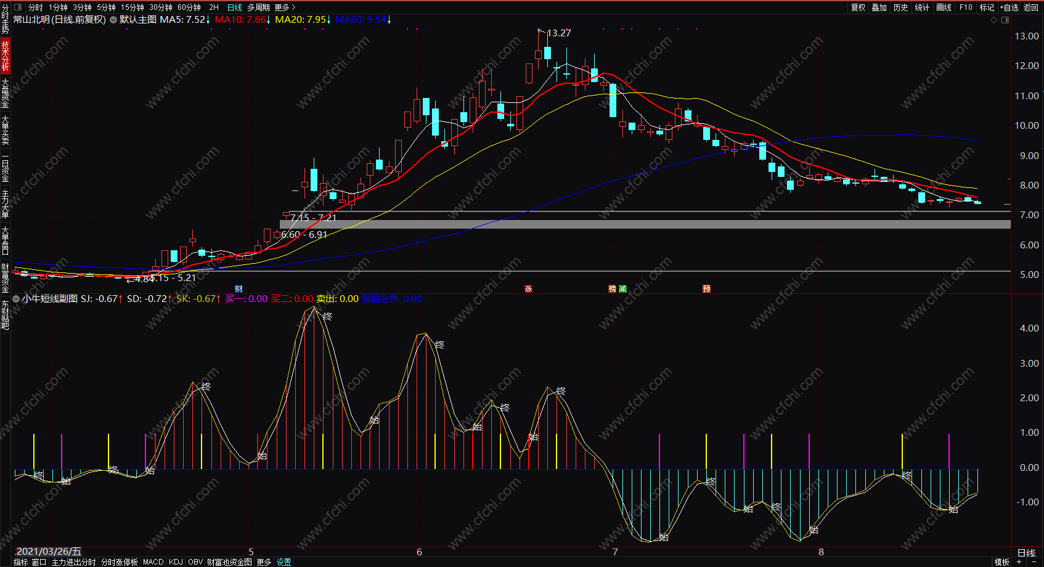
Task: Toggle right side panel icon
Action: tap(1005, 20)
